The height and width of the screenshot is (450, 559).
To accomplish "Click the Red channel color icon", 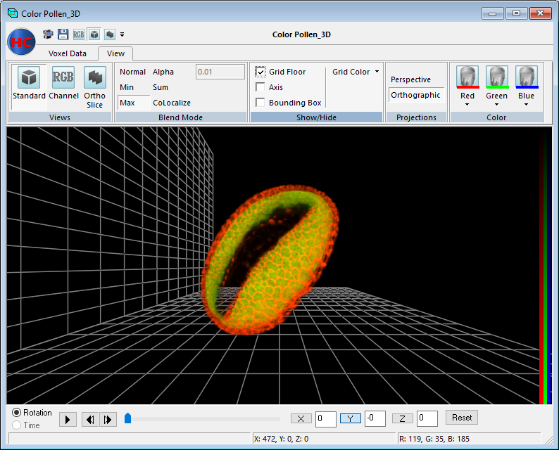I will coord(467,76).
